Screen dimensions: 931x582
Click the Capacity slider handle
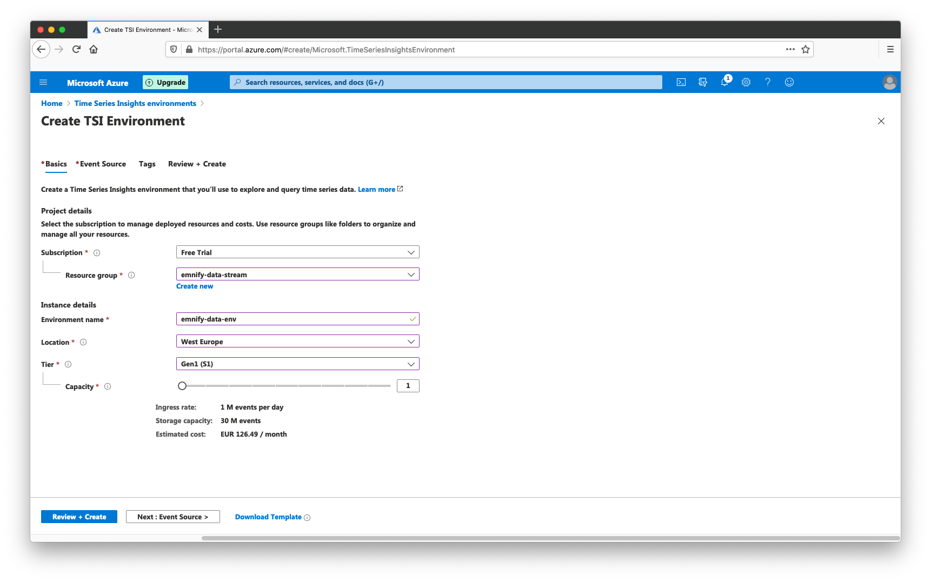point(182,386)
